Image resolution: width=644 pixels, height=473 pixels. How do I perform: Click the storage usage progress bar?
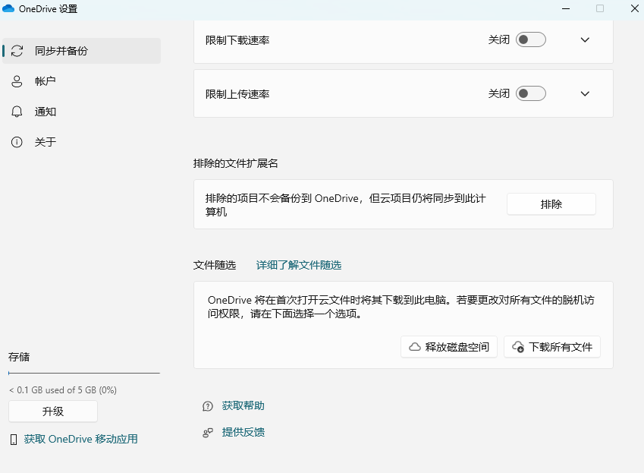(x=84, y=373)
